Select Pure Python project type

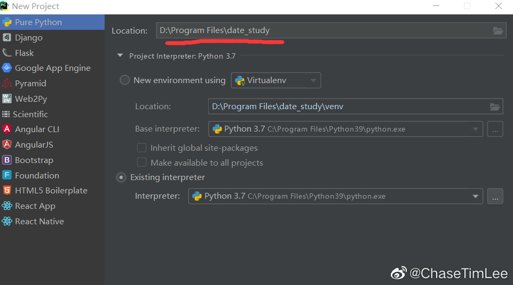(x=52, y=22)
